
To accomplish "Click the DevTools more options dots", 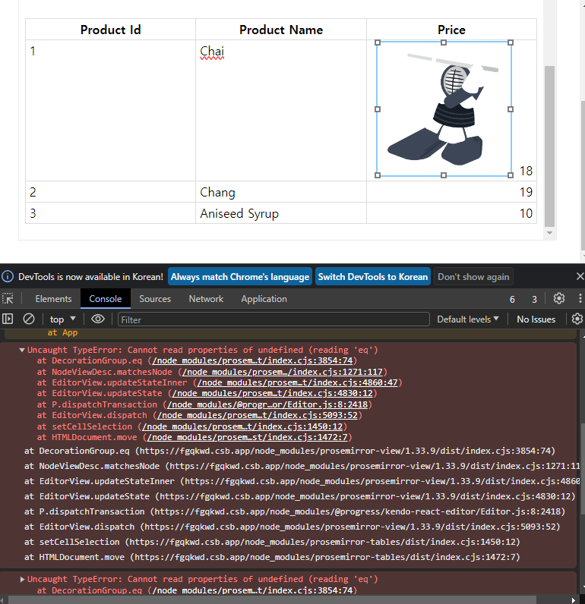I will tap(580, 299).
